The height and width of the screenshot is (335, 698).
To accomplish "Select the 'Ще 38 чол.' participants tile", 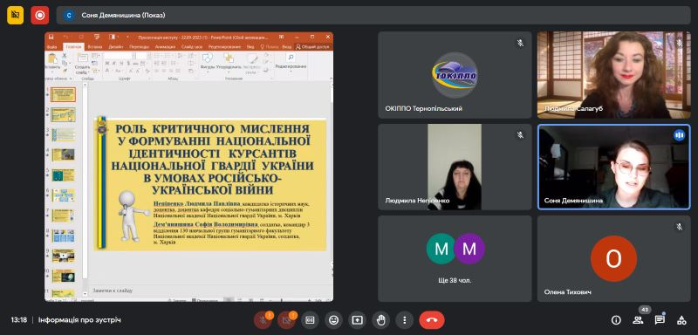I will [x=455, y=258].
